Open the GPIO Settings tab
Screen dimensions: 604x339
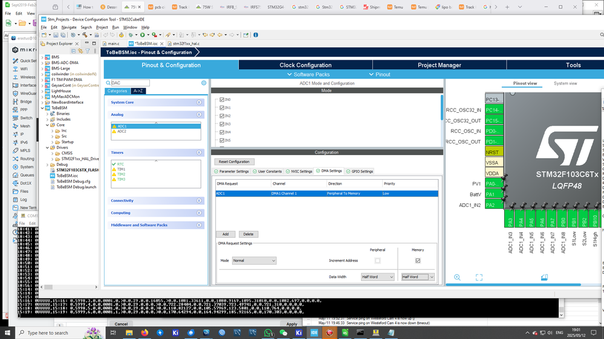(x=359, y=171)
